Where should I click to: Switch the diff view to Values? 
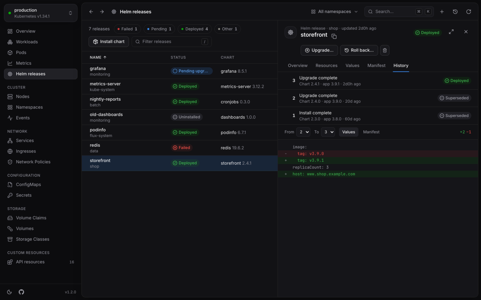pyautogui.click(x=349, y=132)
